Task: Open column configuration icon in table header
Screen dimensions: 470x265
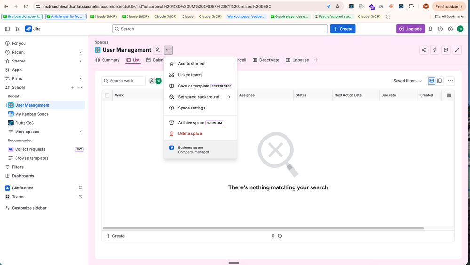Action: click(449, 95)
